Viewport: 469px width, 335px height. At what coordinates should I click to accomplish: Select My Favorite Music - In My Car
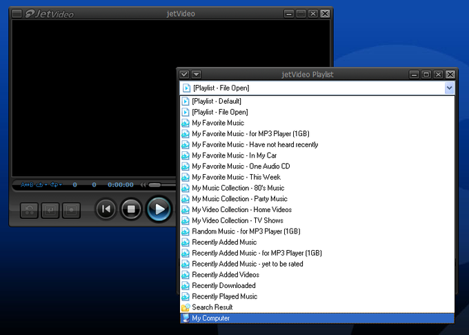(317, 155)
